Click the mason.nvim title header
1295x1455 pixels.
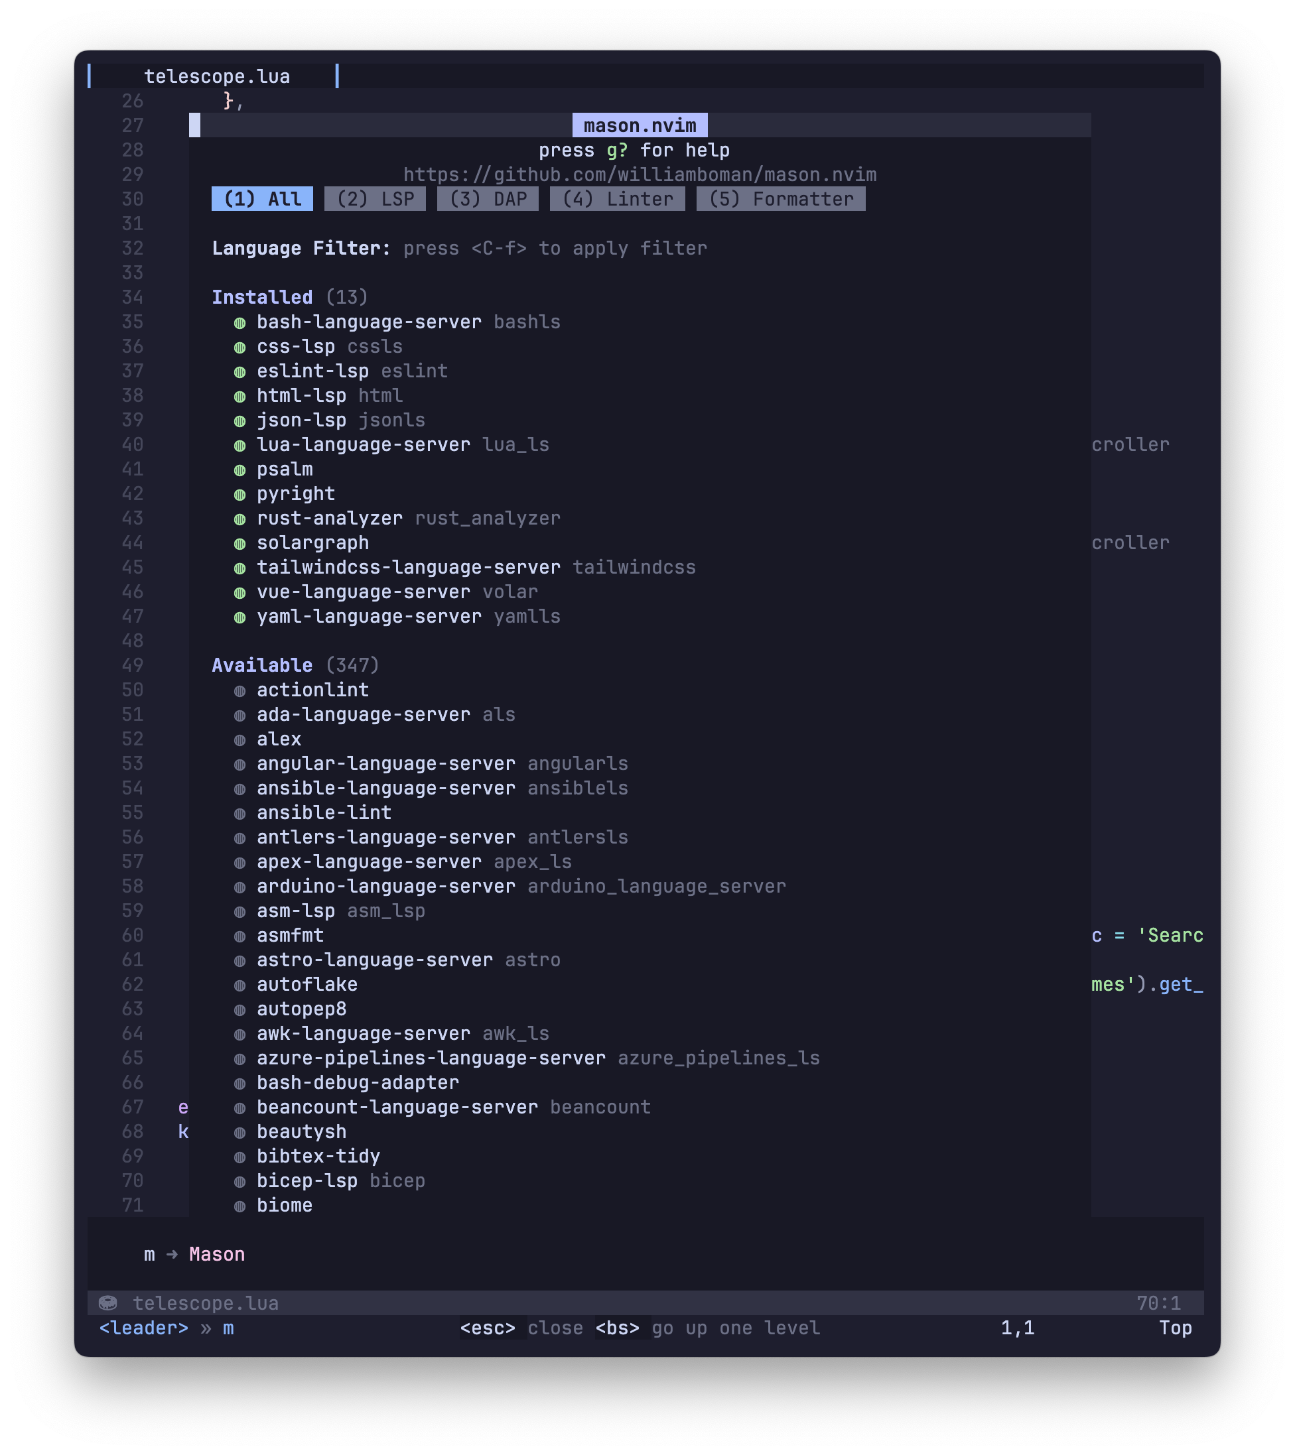click(640, 125)
